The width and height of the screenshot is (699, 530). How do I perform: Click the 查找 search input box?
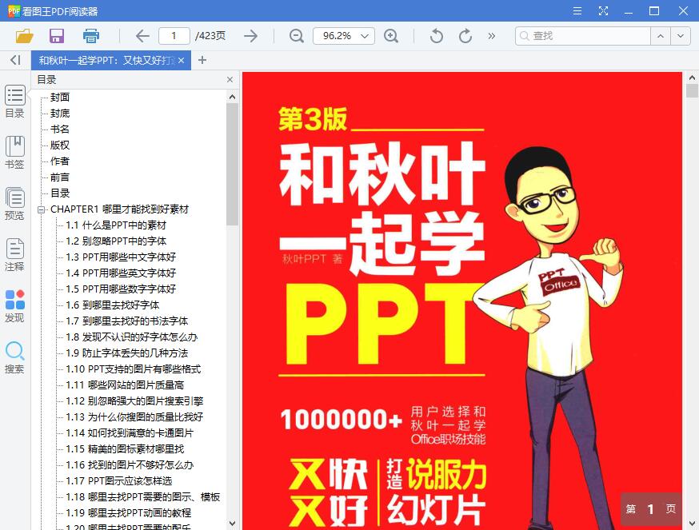(x=582, y=36)
